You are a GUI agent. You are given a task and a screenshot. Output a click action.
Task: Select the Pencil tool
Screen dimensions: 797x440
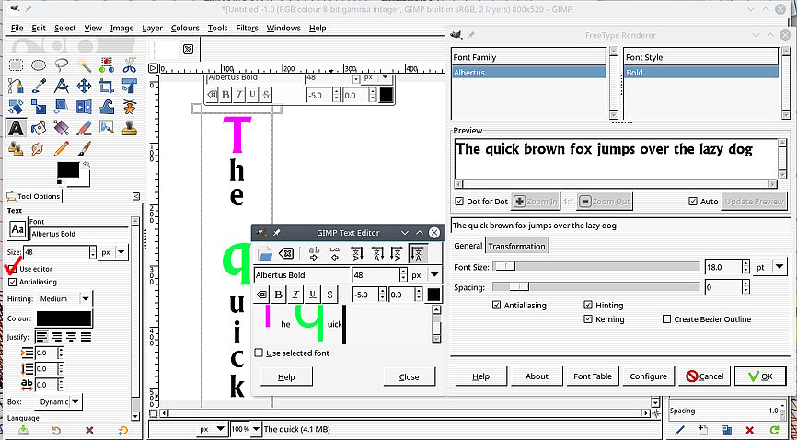coord(62,148)
